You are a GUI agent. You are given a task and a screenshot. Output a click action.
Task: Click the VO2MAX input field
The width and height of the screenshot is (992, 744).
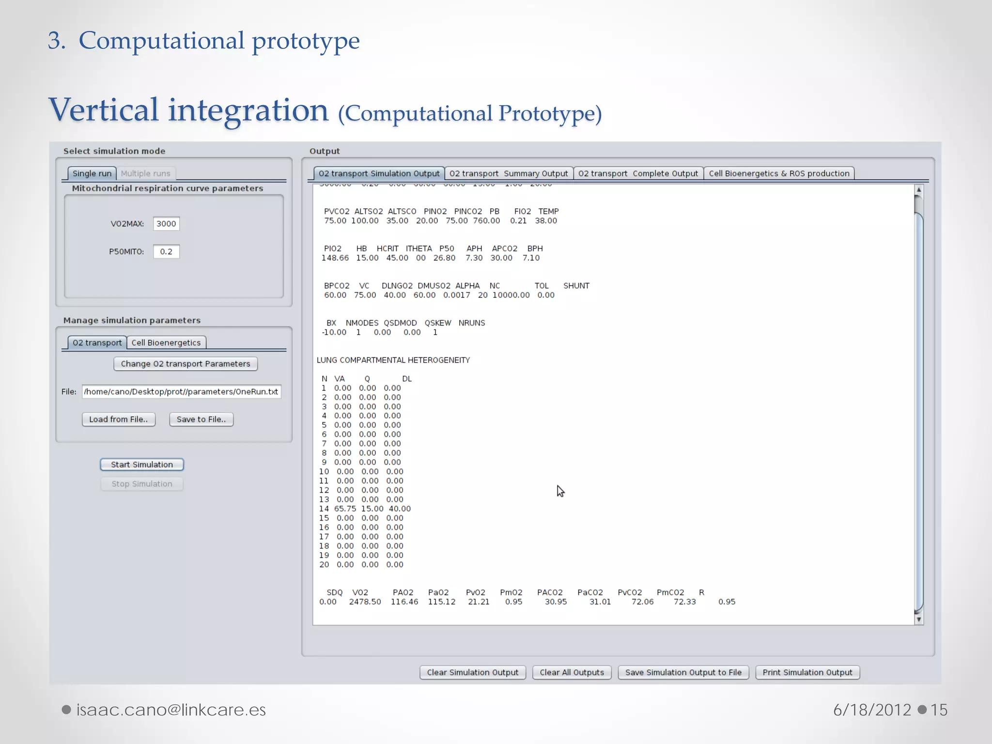point(166,224)
